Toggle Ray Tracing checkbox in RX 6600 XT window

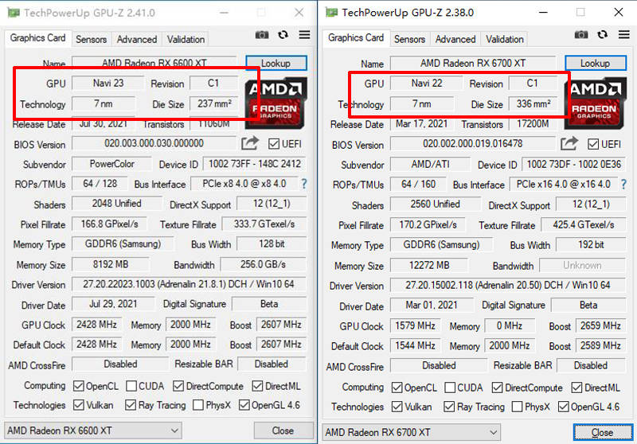[131, 405]
